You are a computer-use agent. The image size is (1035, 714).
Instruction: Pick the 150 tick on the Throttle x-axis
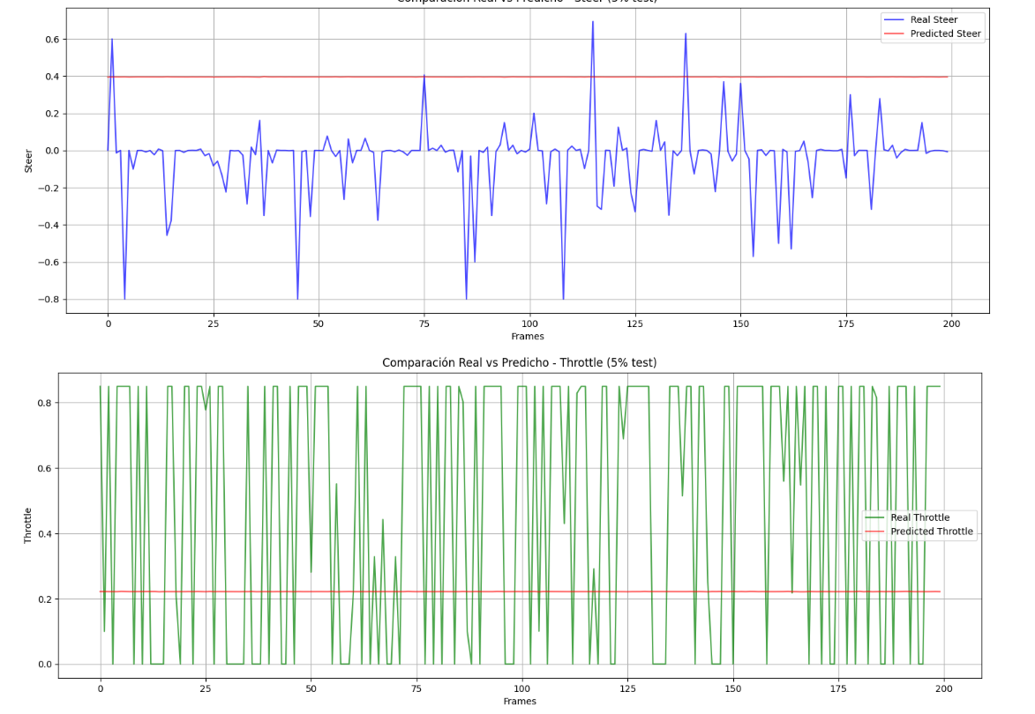point(732,689)
